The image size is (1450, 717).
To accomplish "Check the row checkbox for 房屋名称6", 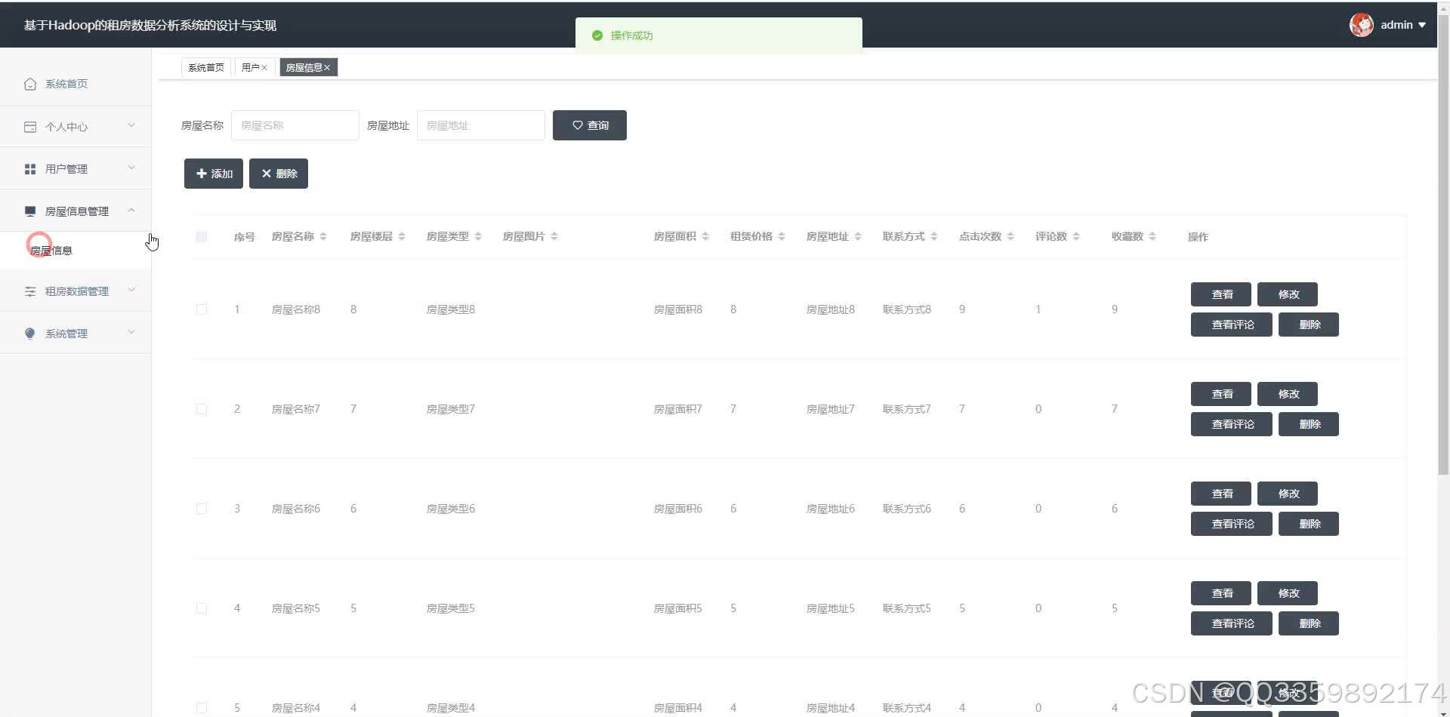I will 202,509.
